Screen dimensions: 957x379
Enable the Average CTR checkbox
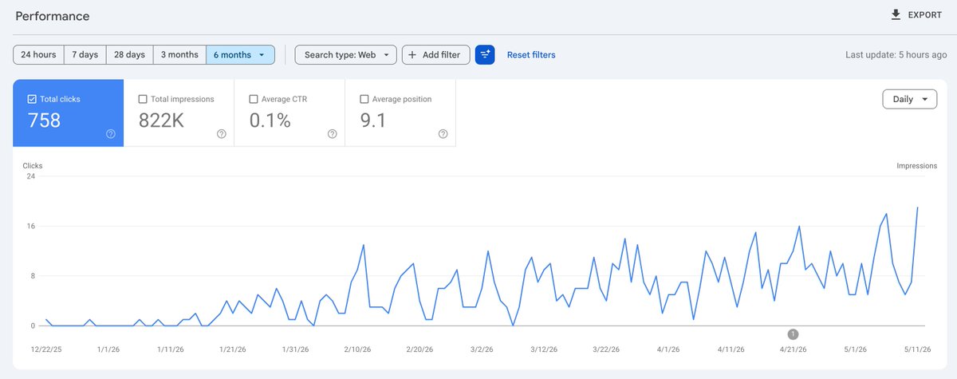tap(254, 99)
